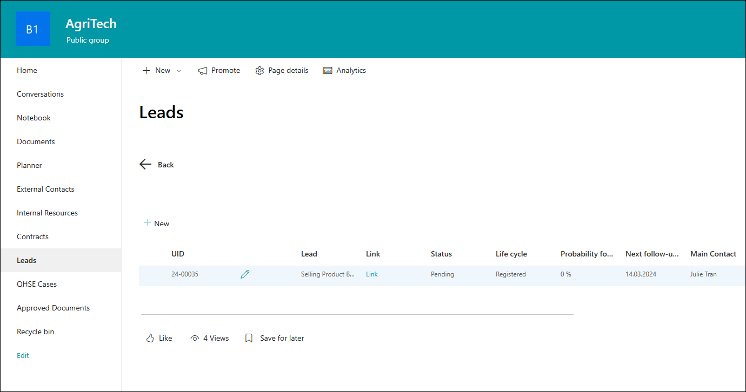Click the Julie Tran contact cell

(x=703, y=274)
